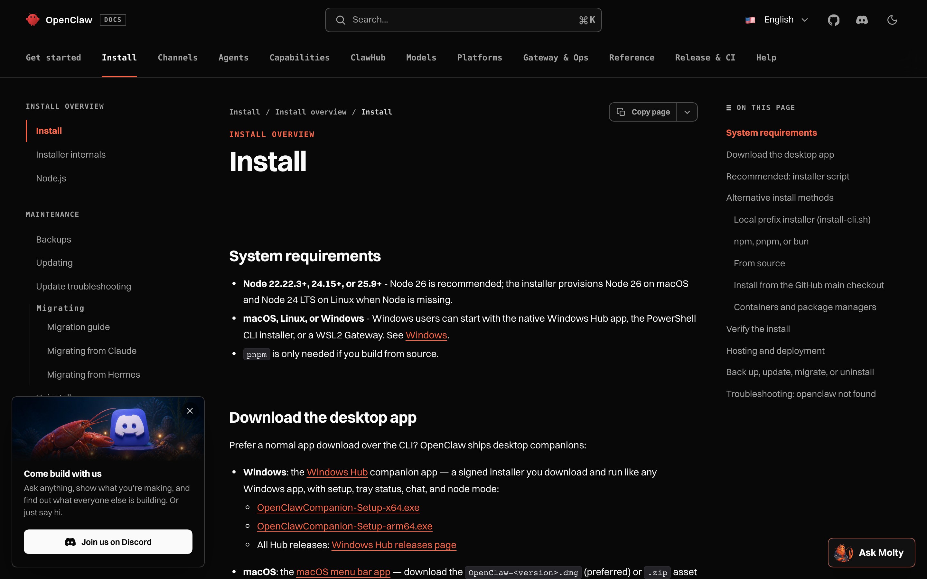Open Release & CI tab
The image size is (927, 579).
point(705,58)
